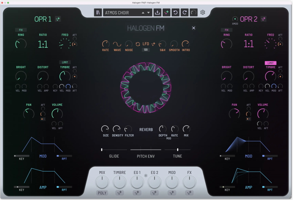Randomize OPR 2 with its sparkle icon
Image resolution: width=293 pixels, height=200 pixels.
pos(263,19)
